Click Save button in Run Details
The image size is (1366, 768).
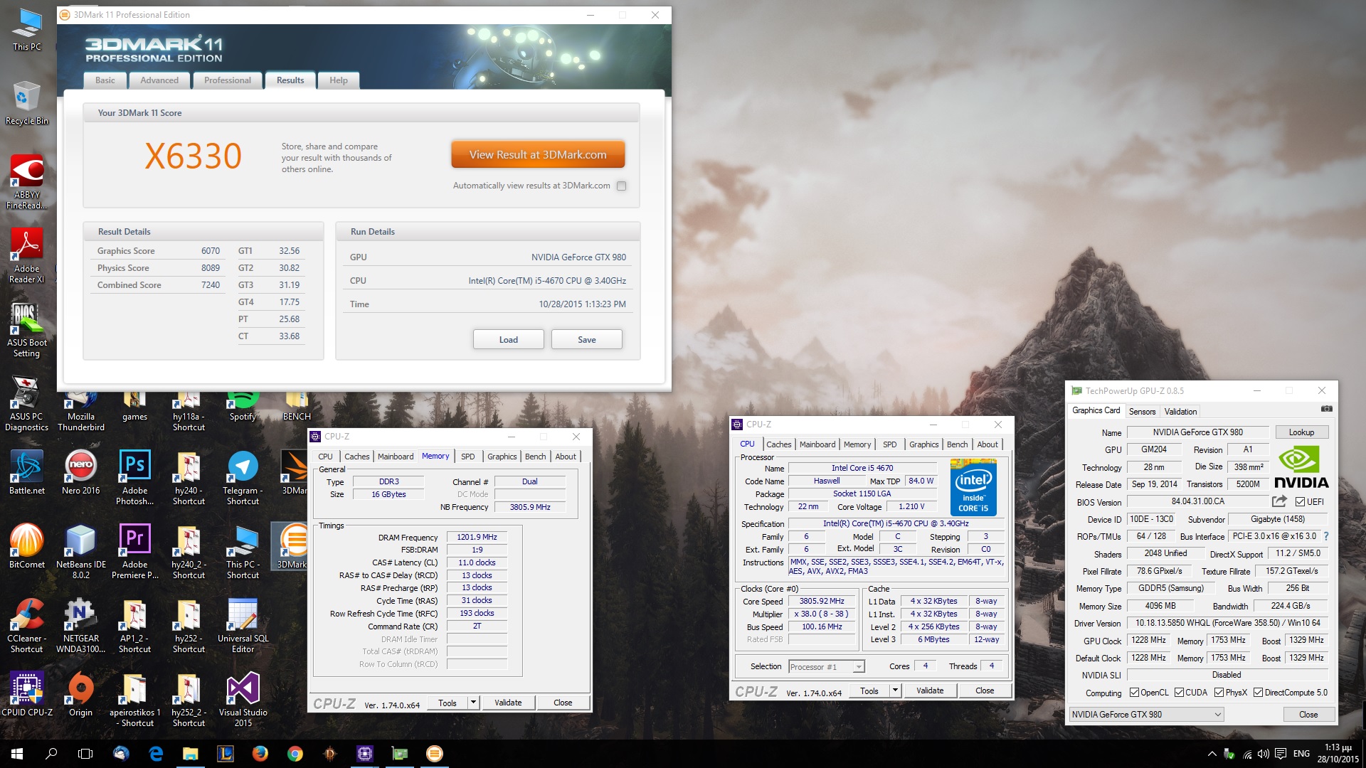click(x=587, y=339)
